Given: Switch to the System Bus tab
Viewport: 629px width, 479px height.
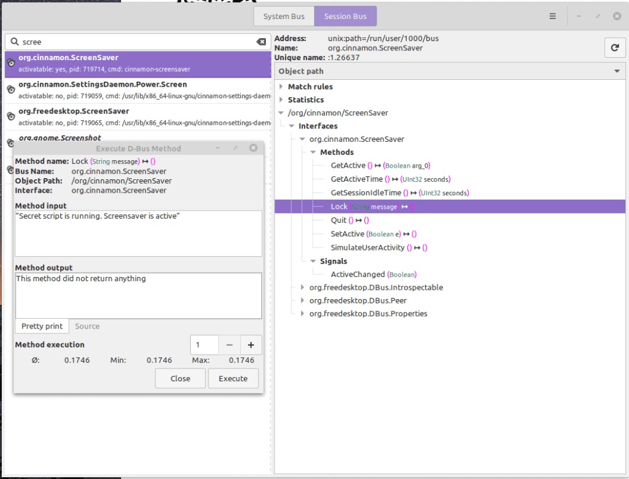Looking at the screenshot, I should pos(284,17).
